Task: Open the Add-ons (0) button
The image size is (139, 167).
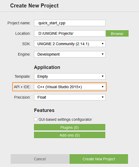Action: 69,135
